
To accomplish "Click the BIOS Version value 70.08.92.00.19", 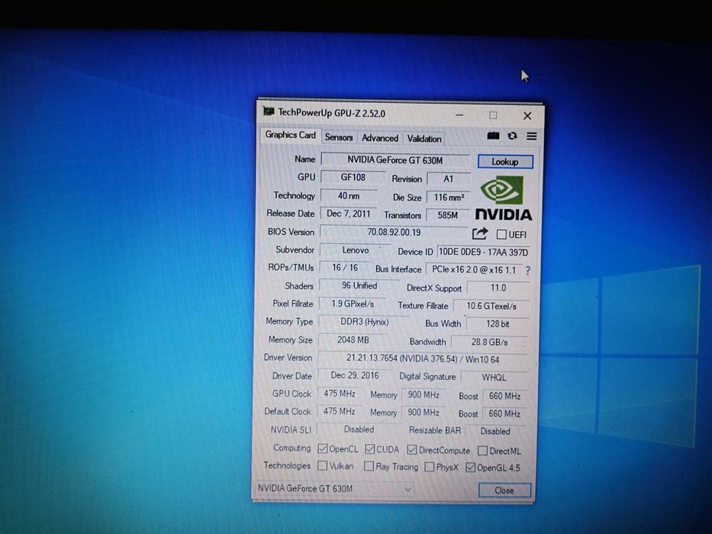I will [x=394, y=232].
